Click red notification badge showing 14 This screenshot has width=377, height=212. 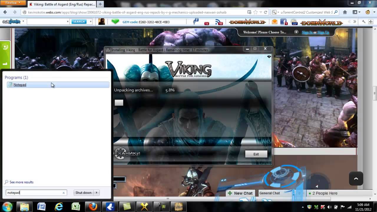point(206,23)
